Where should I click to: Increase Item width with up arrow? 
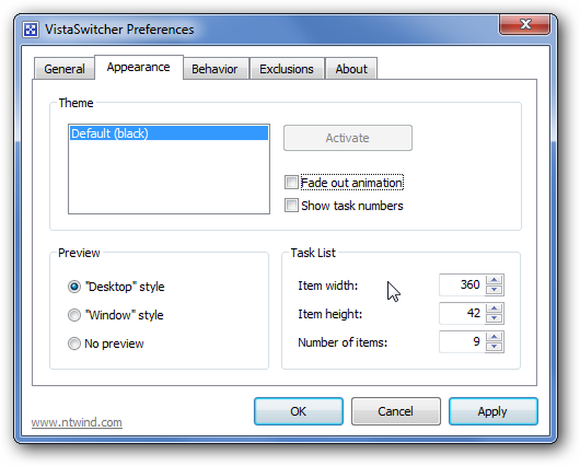(494, 280)
